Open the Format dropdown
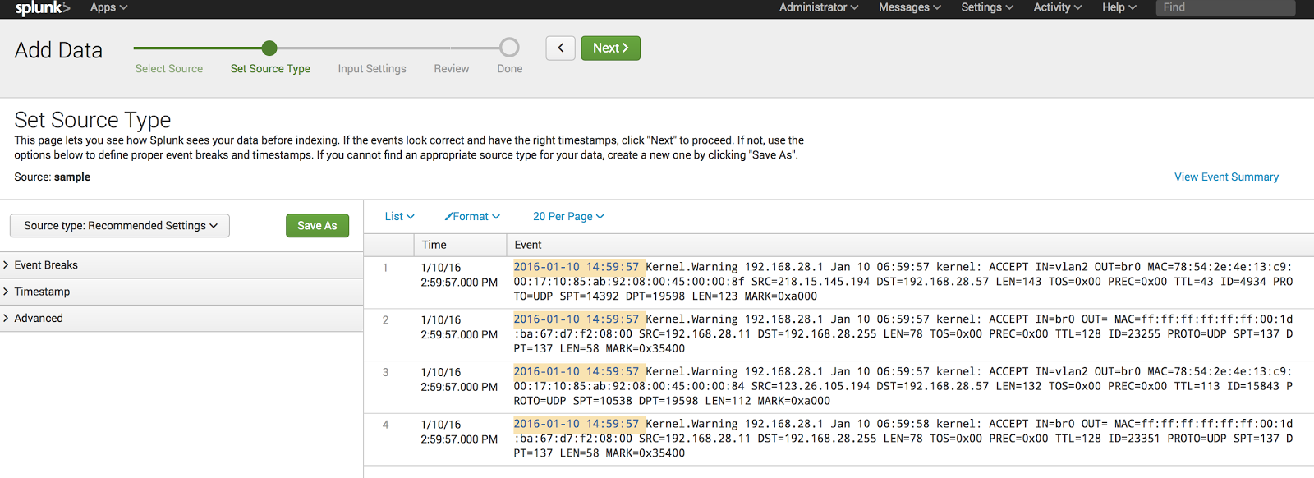This screenshot has width=1314, height=478. [x=472, y=216]
